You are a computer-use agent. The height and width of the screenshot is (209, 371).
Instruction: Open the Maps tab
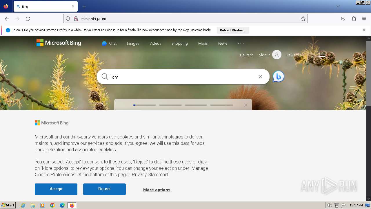tap(203, 43)
